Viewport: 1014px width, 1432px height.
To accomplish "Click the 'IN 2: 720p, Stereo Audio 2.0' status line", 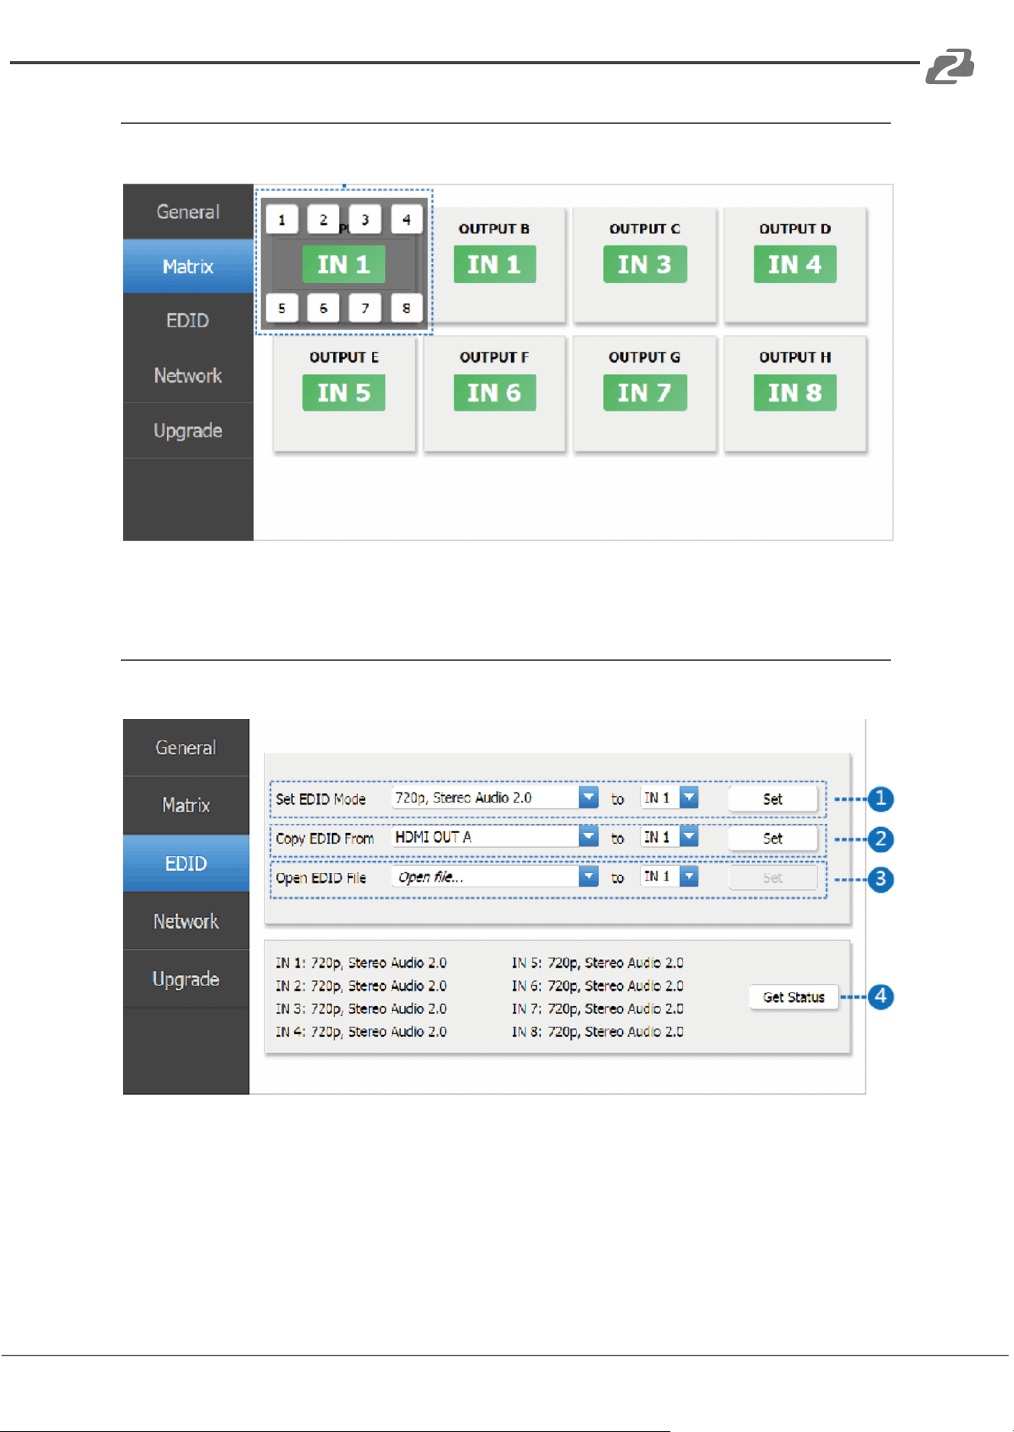I will [x=361, y=986].
